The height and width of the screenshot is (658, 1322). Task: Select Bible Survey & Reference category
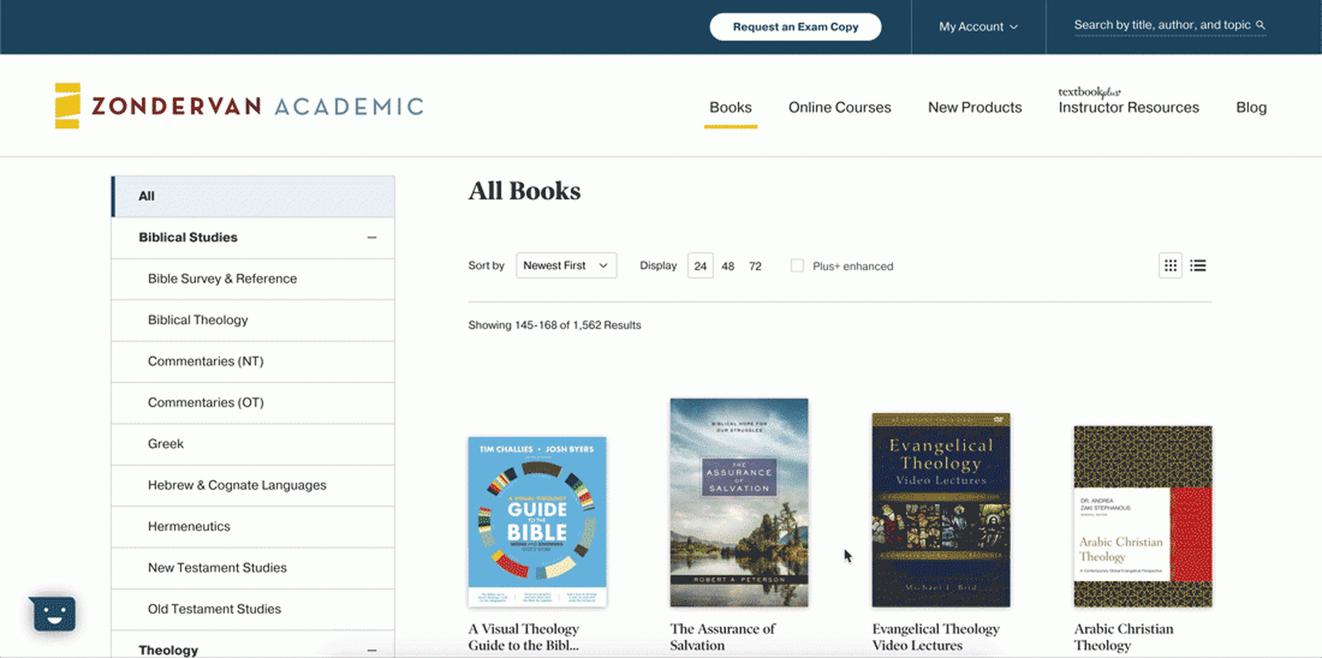[x=253, y=279]
